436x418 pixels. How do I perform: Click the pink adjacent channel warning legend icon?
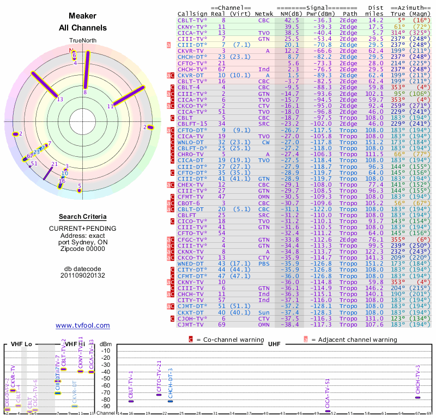pos(306,340)
